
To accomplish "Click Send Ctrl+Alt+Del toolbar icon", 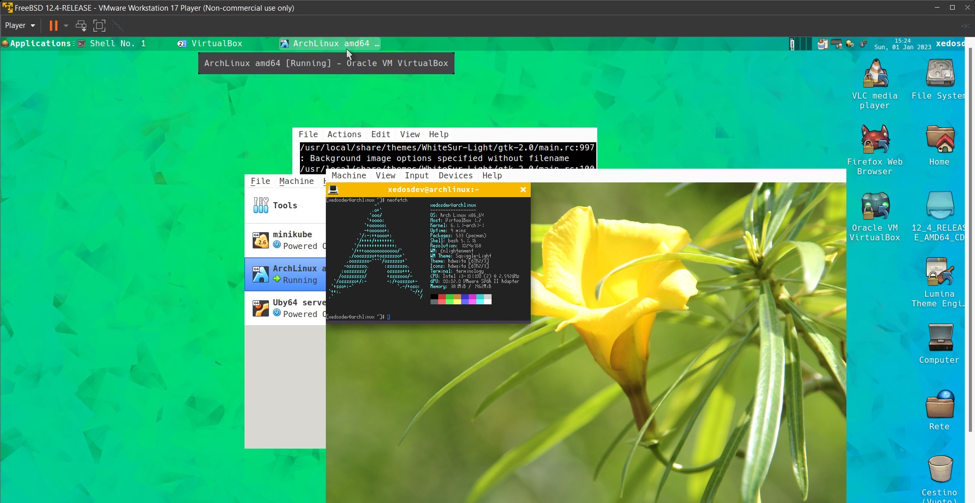I will (81, 25).
